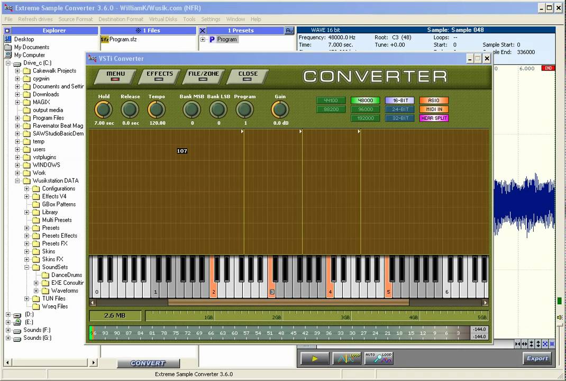Select the 32-BIT depth button
This screenshot has height=381, width=566.
(399, 118)
